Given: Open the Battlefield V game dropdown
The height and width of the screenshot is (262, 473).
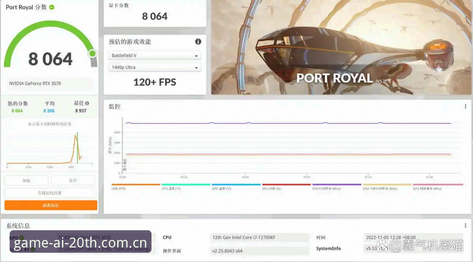Looking at the screenshot, I should [154, 55].
